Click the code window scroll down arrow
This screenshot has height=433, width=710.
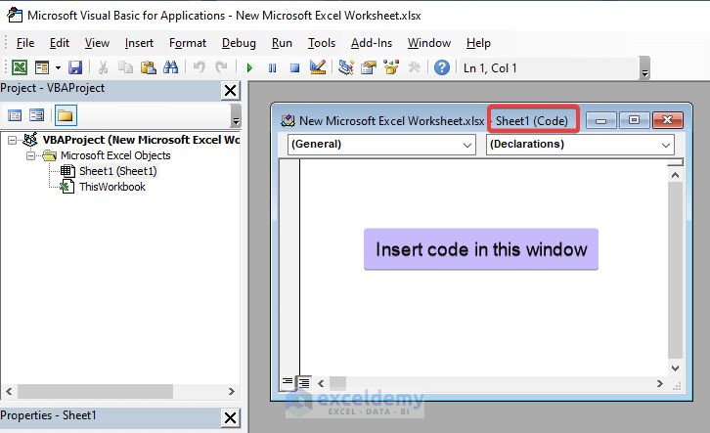click(x=675, y=368)
